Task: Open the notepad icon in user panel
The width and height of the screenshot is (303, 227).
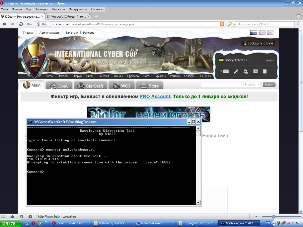Action: (x=265, y=71)
